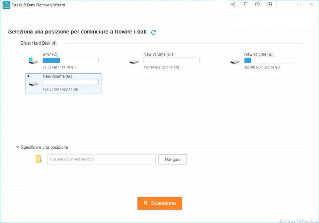
Task: Open the title bar dropdown menu
Action: pos(269,5)
